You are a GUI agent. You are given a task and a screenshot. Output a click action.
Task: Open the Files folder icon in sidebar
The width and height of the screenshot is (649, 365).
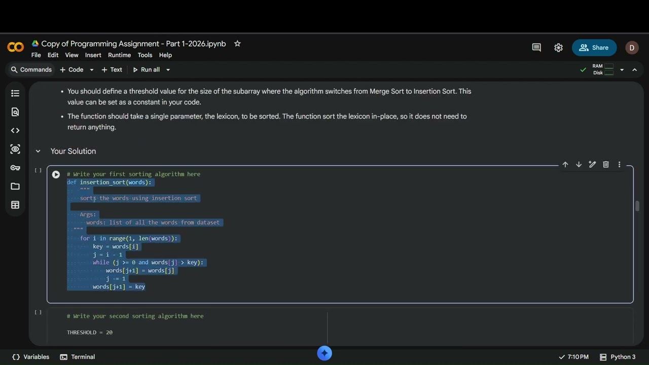coord(15,187)
